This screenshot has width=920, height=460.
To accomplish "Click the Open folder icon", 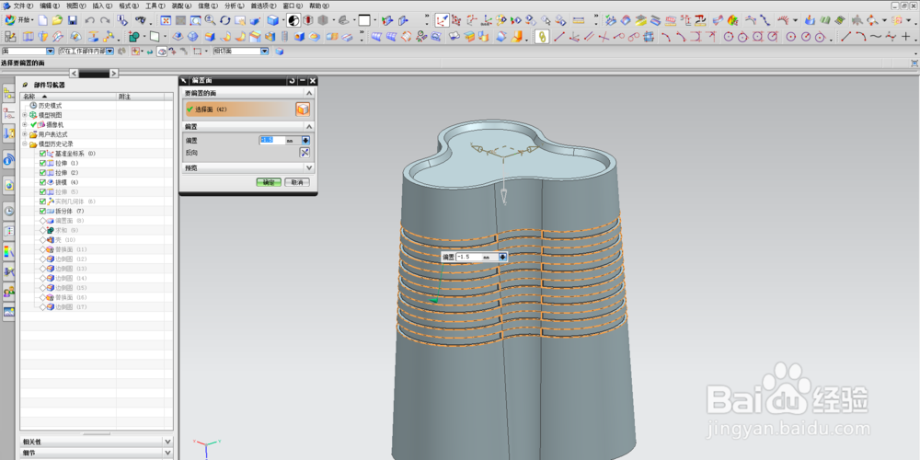I will pyautogui.click(x=57, y=20).
